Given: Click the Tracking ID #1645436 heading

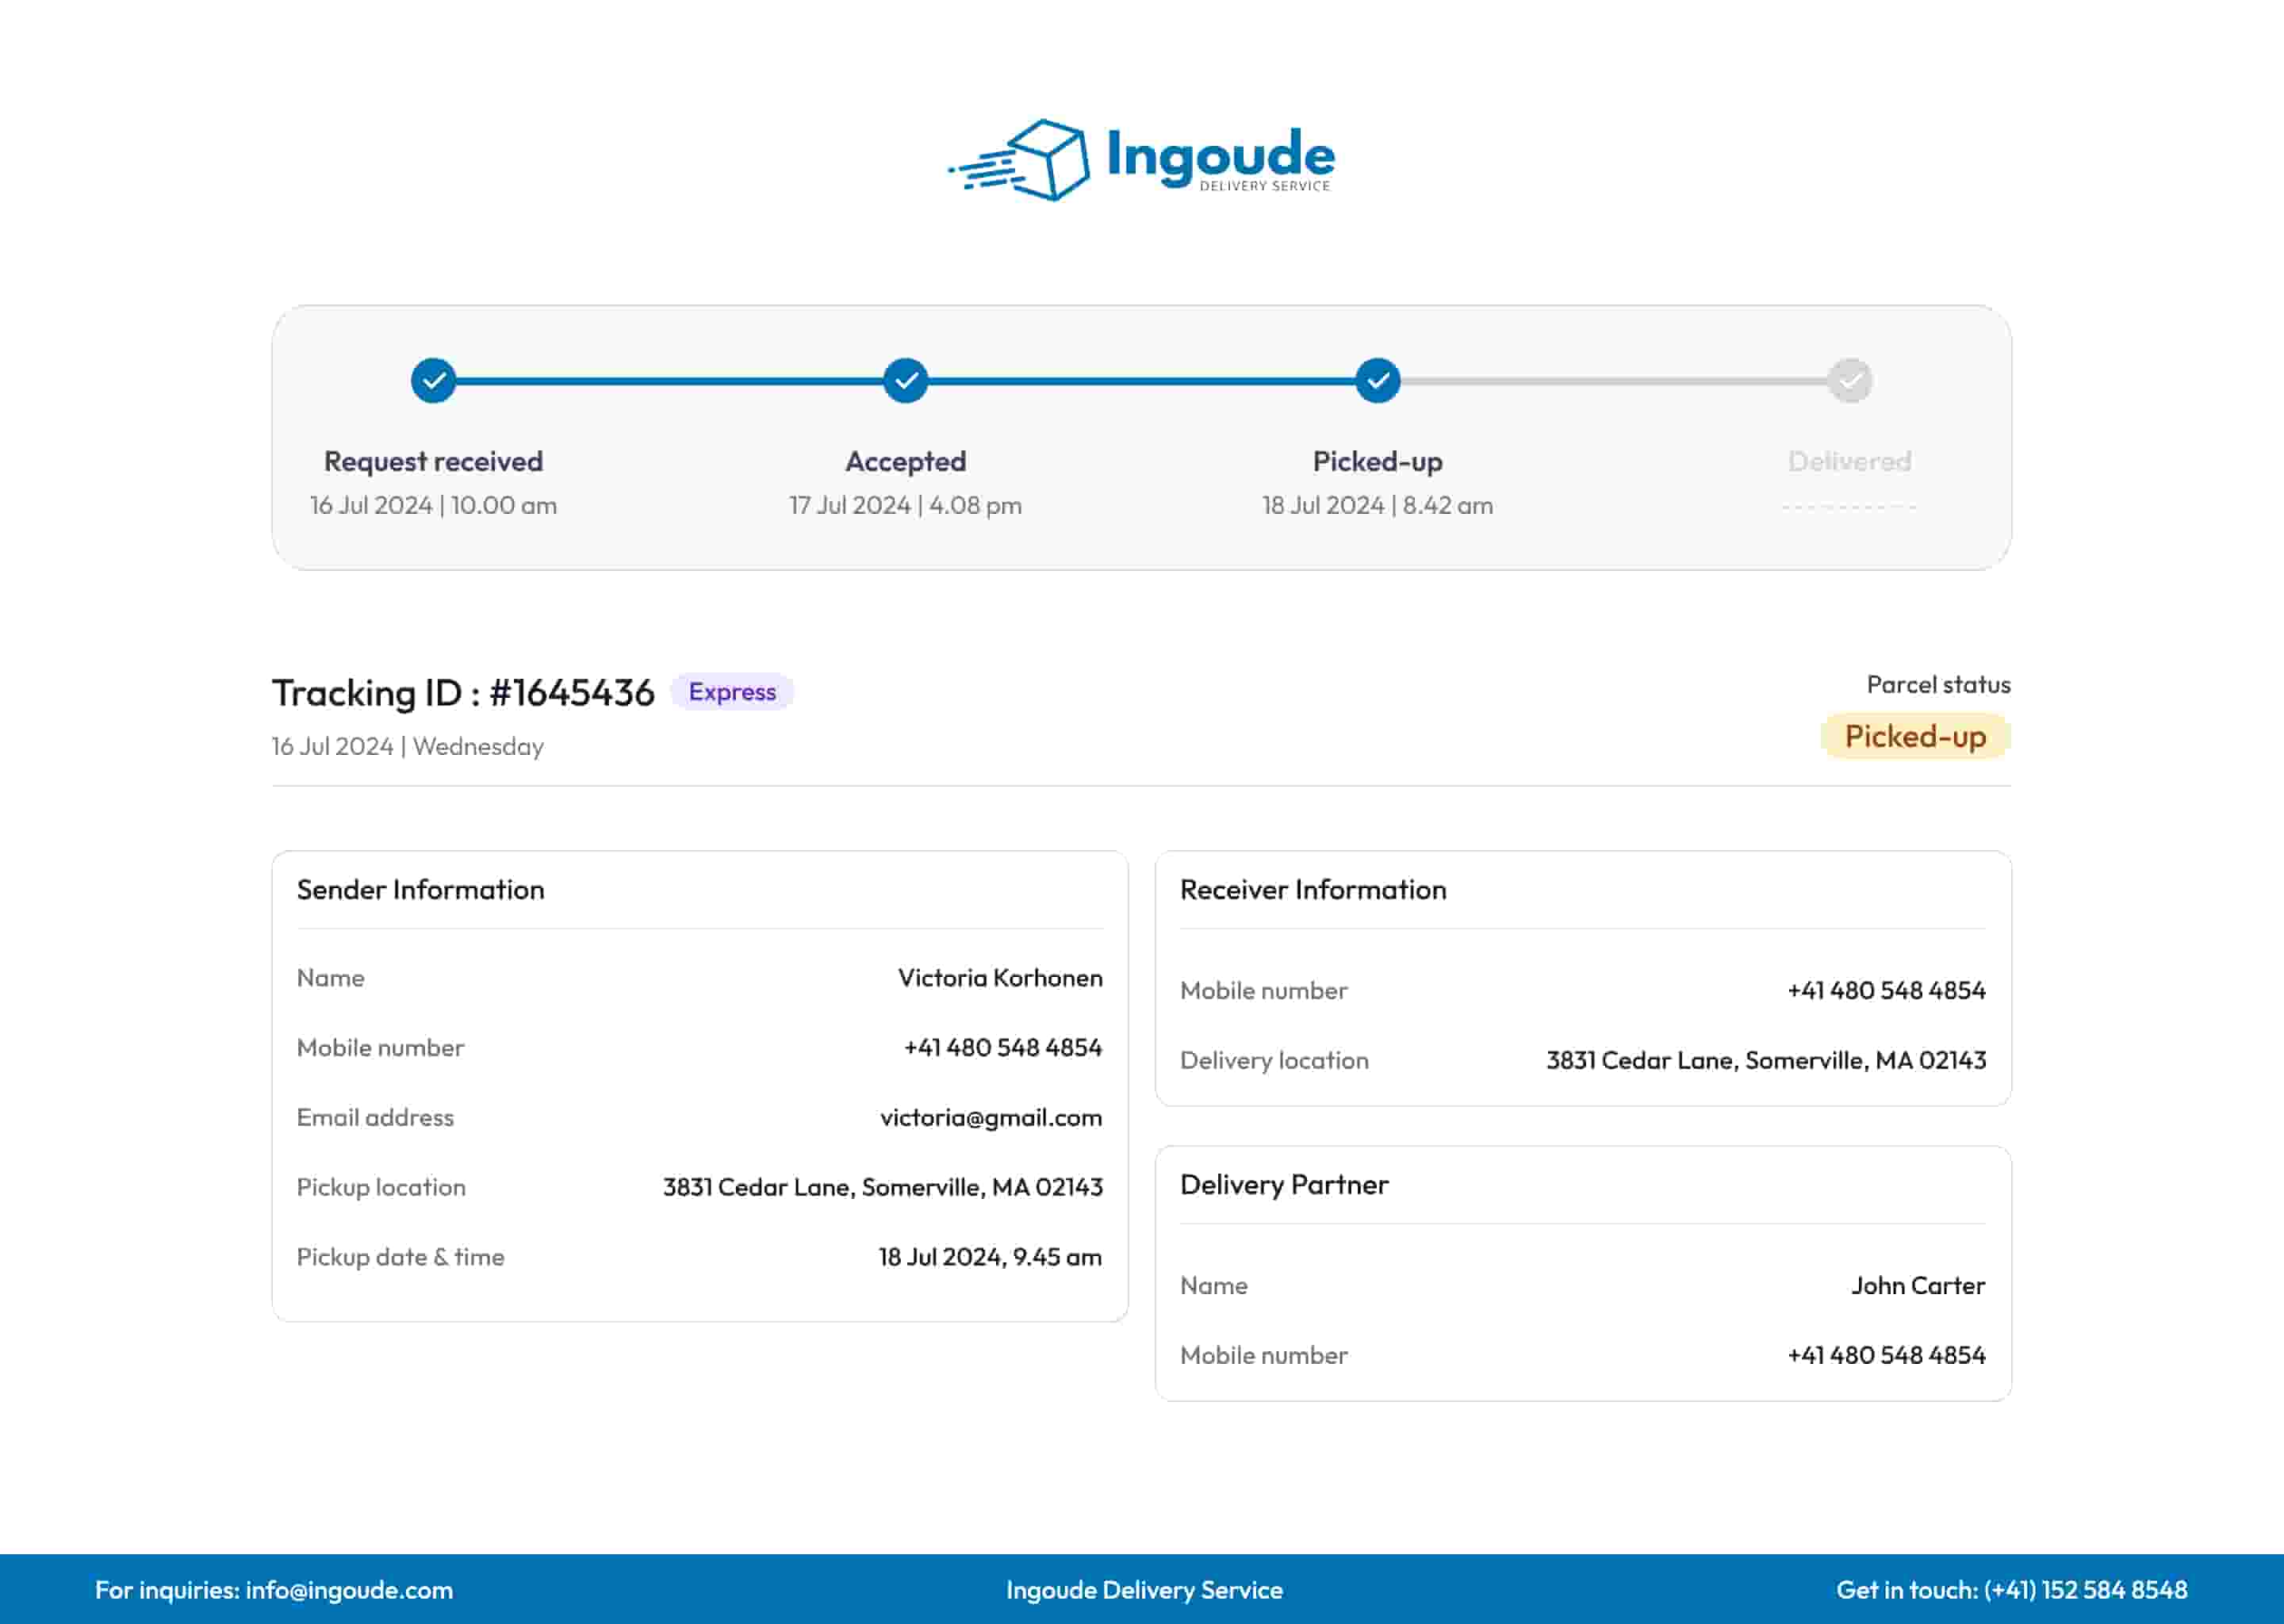Looking at the screenshot, I should click(463, 693).
